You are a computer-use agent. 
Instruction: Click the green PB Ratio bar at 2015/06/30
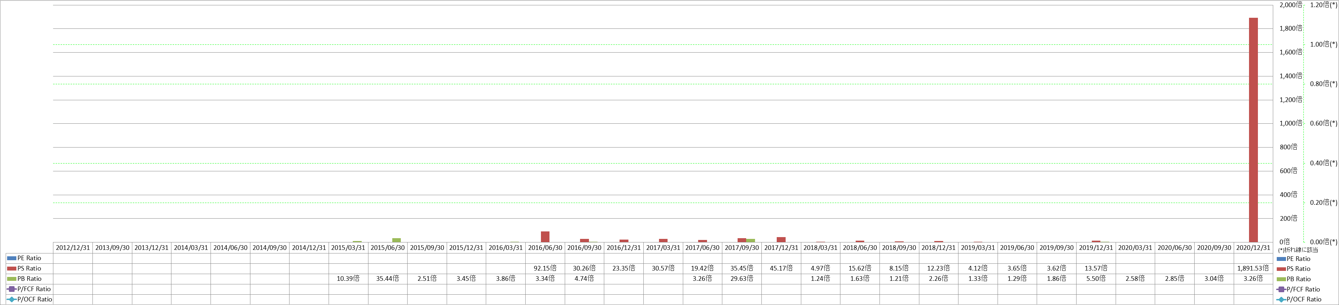point(396,240)
